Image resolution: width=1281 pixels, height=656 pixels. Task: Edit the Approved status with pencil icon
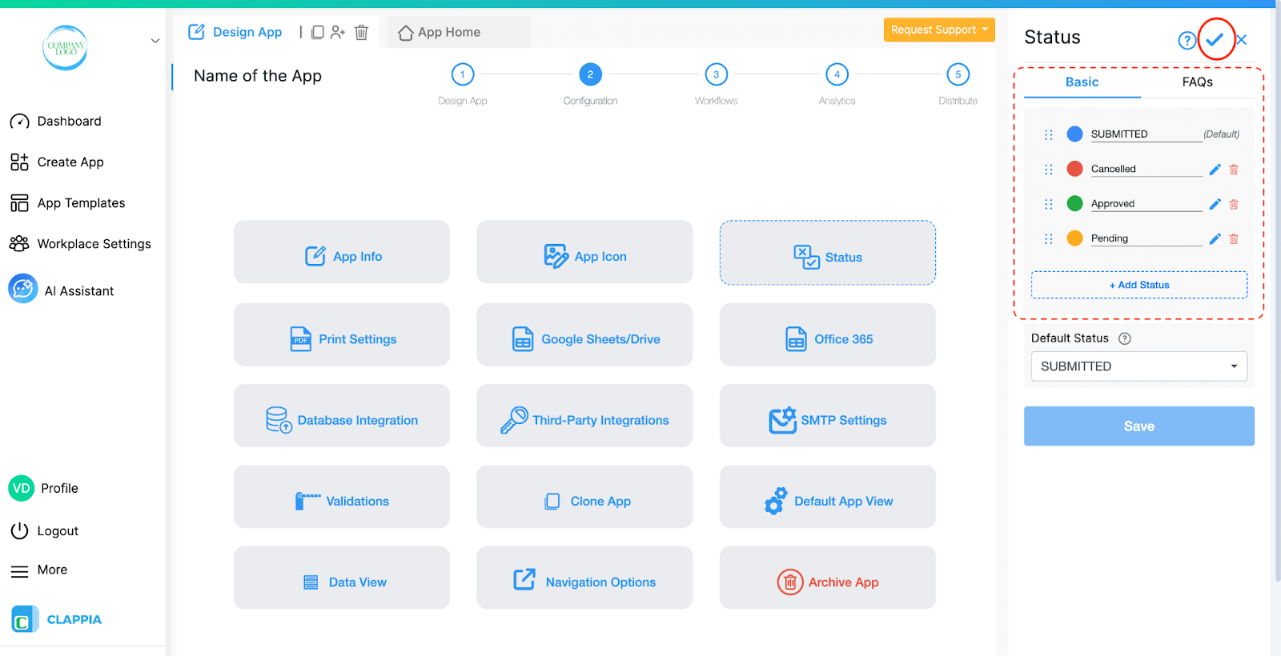click(x=1215, y=204)
